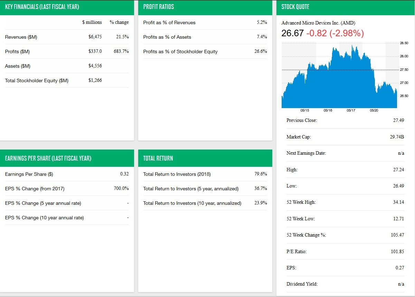Click the Revenues value $6,475
This screenshot has width=415, height=297.
click(x=95, y=37)
